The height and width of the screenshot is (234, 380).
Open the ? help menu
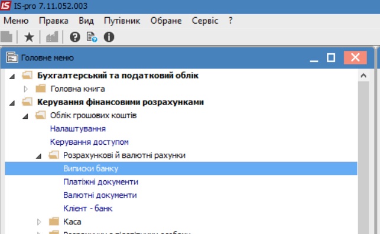(x=230, y=21)
